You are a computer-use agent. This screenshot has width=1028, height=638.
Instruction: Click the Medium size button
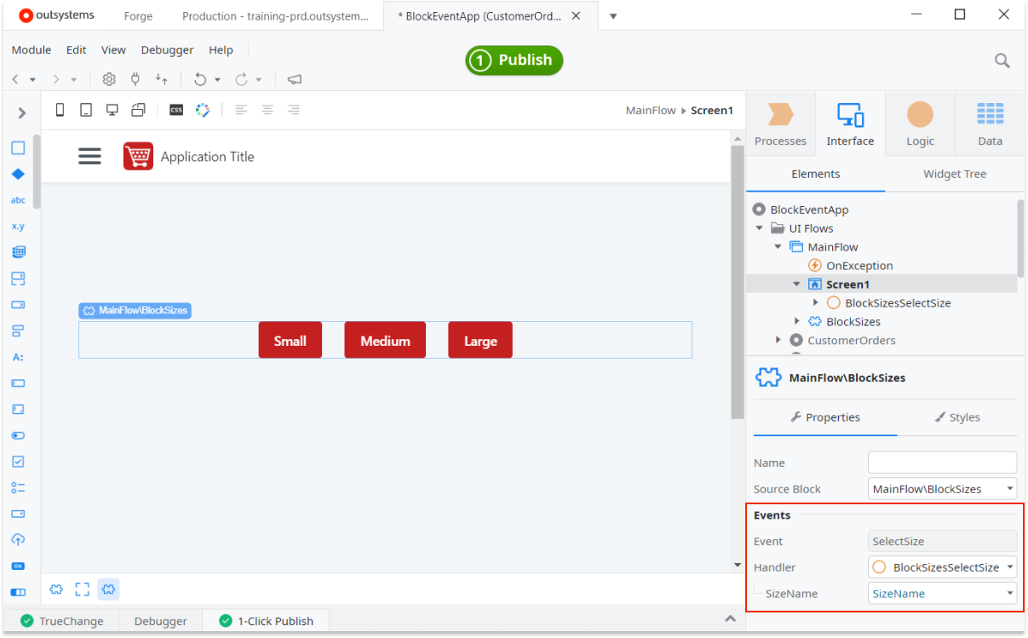point(385,340)
